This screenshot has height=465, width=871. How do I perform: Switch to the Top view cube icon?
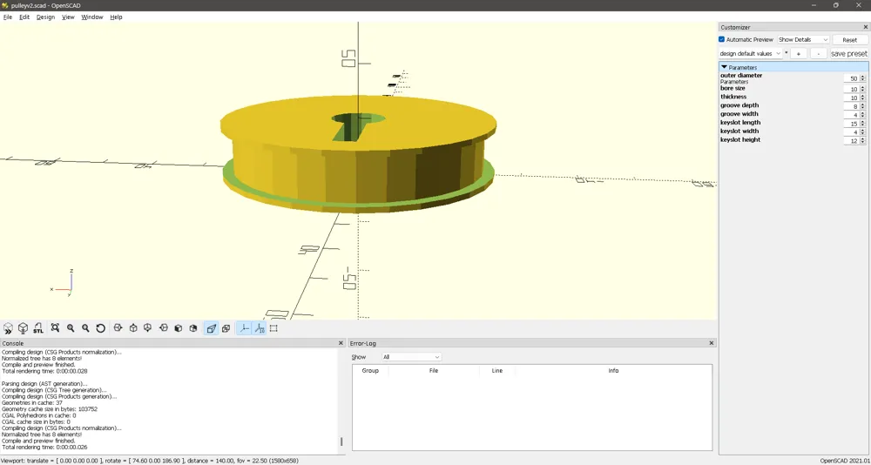click(133, 328)
